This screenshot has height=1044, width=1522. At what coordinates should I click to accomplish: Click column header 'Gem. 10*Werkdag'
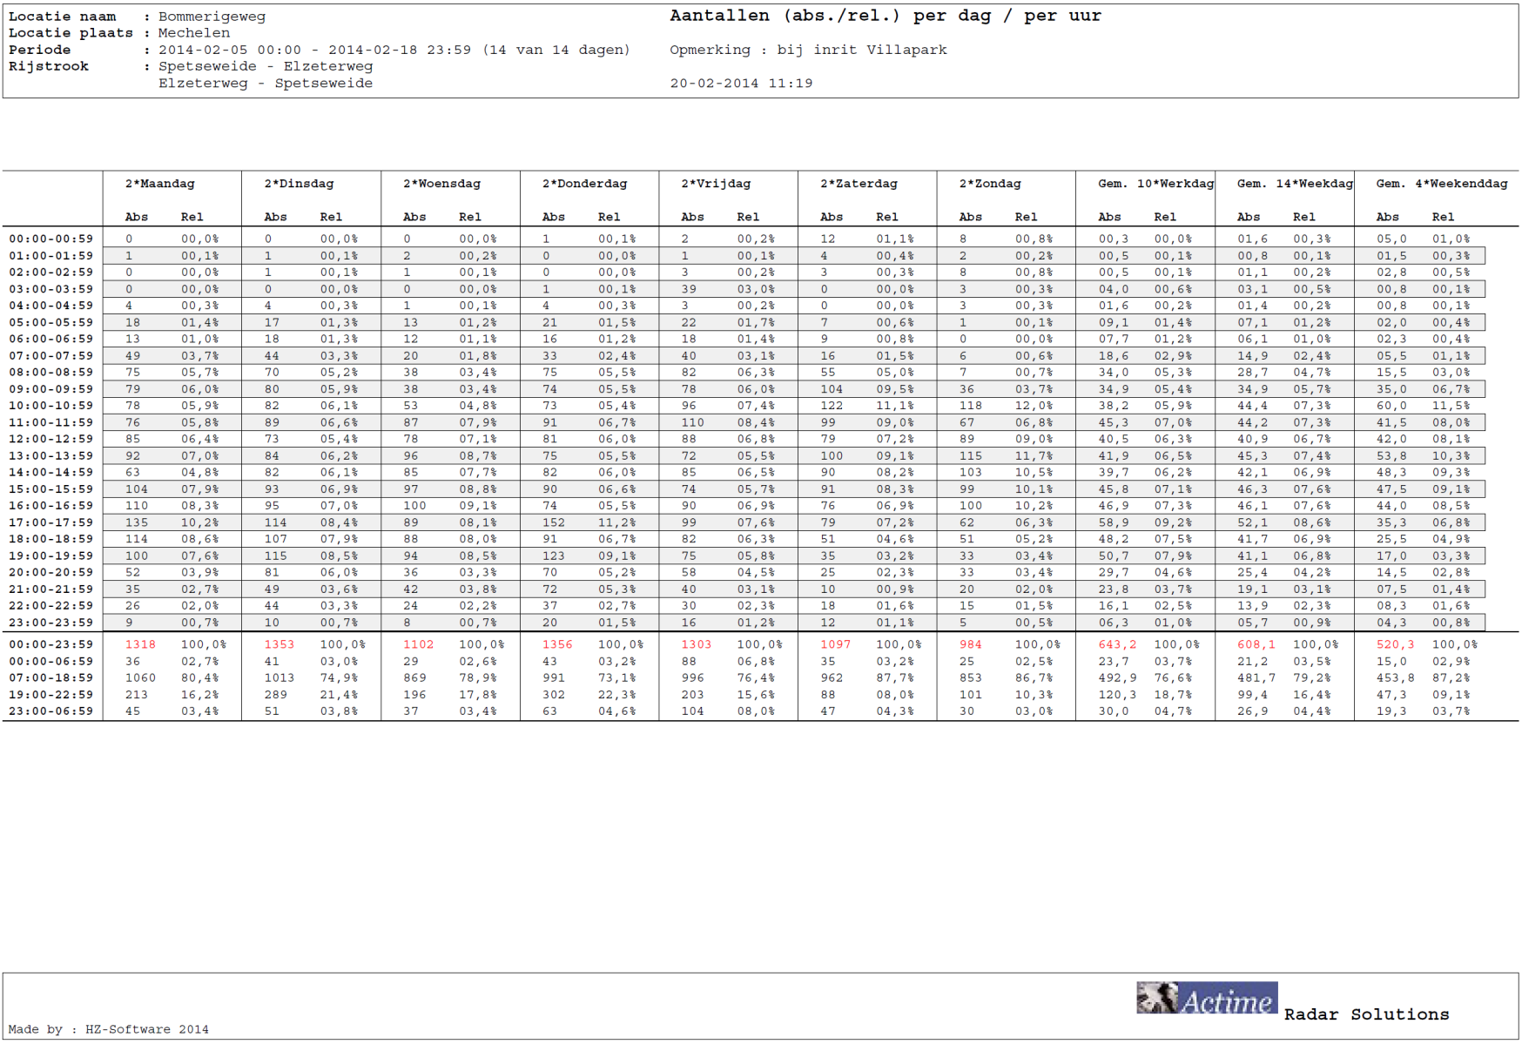coord(1155,184)
